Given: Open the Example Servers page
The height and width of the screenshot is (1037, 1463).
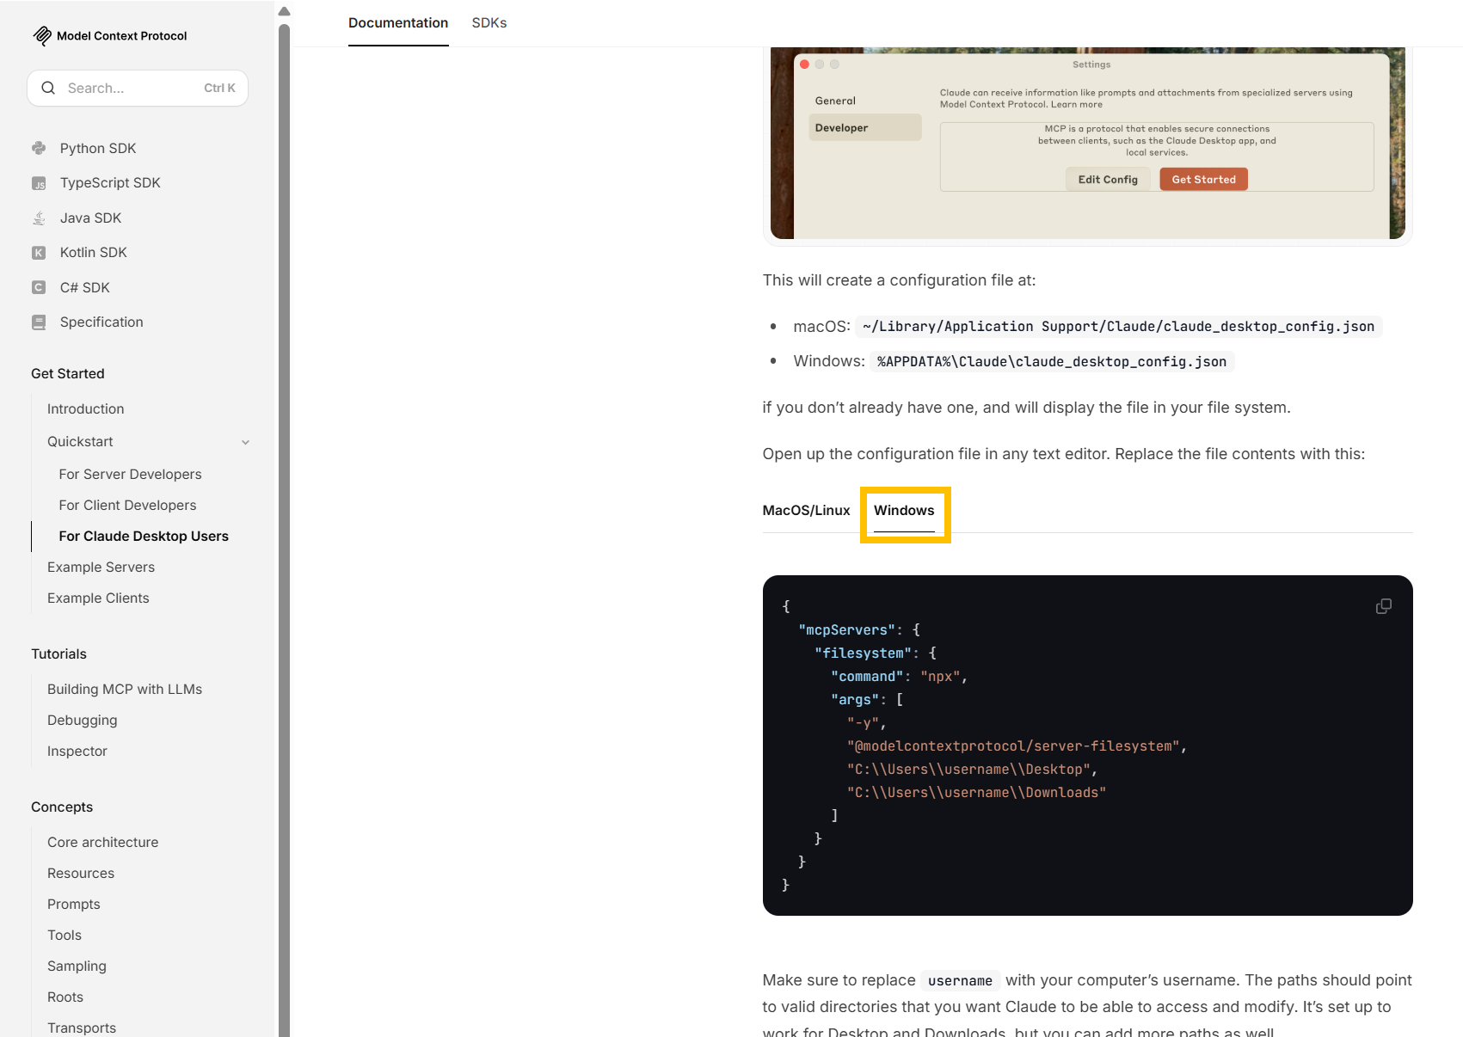Looking at the screenshot, I should [x=101, y=568].
